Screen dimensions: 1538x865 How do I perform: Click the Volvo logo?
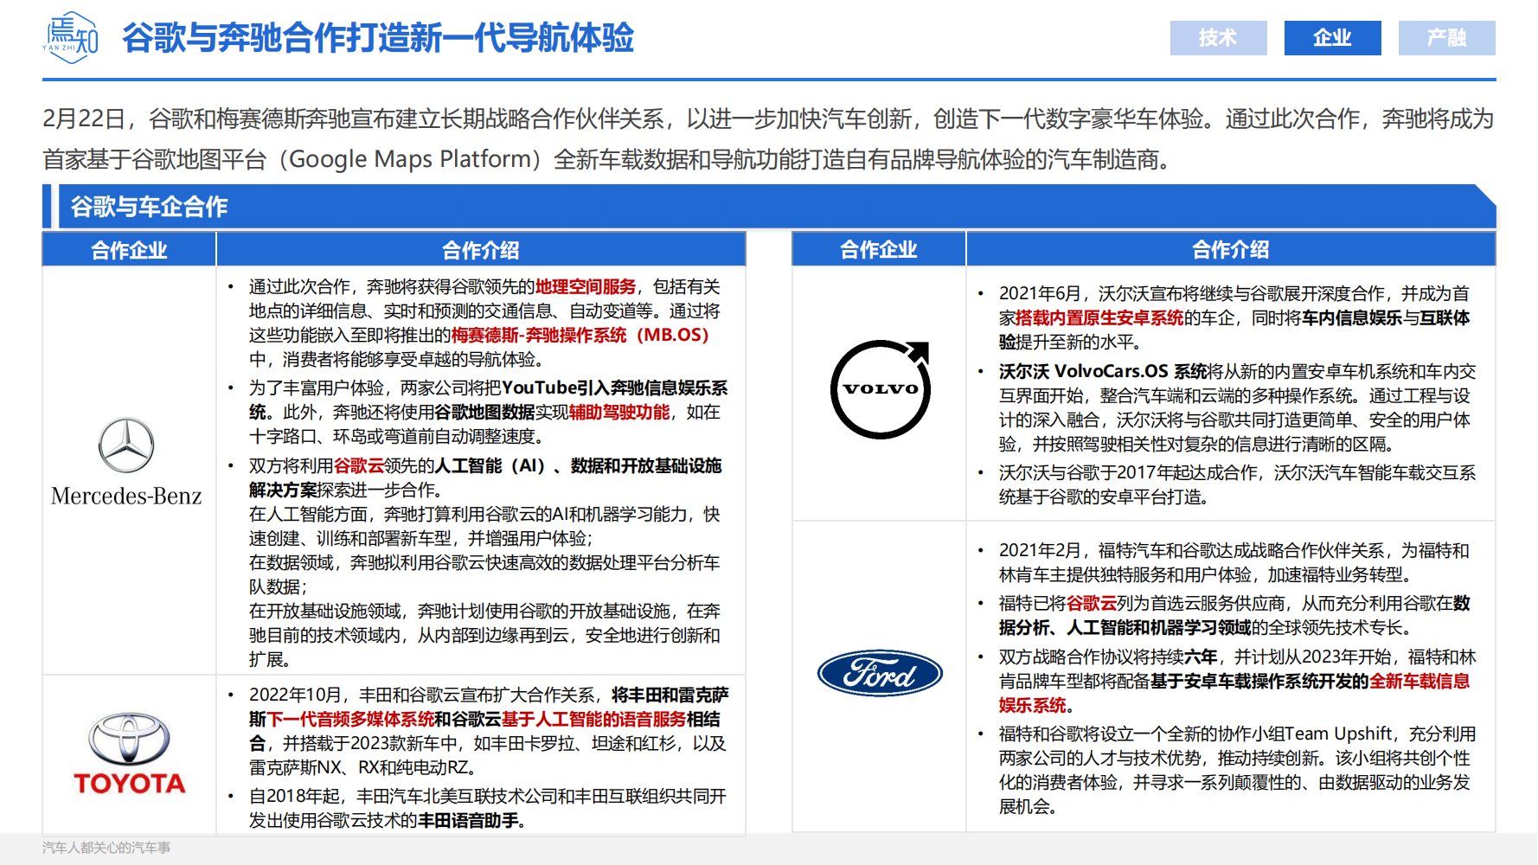tap(881, 388)
